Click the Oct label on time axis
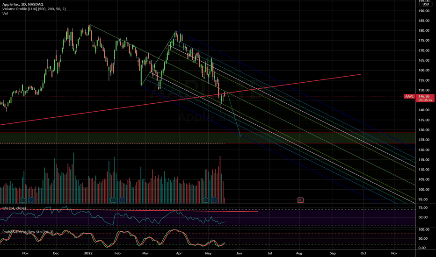 point(363,253)
